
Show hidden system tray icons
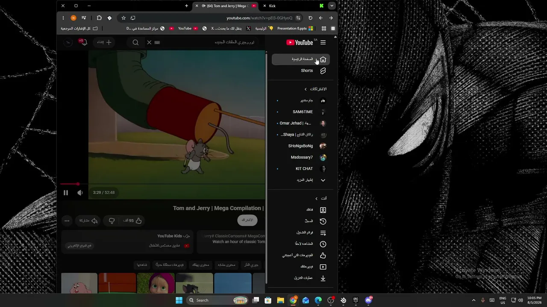pos(473,300)
